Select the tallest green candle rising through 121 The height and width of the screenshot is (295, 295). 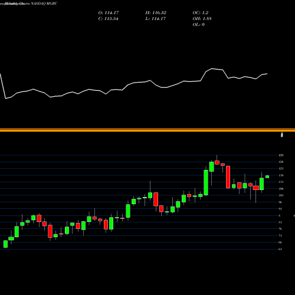pos(206,182)
